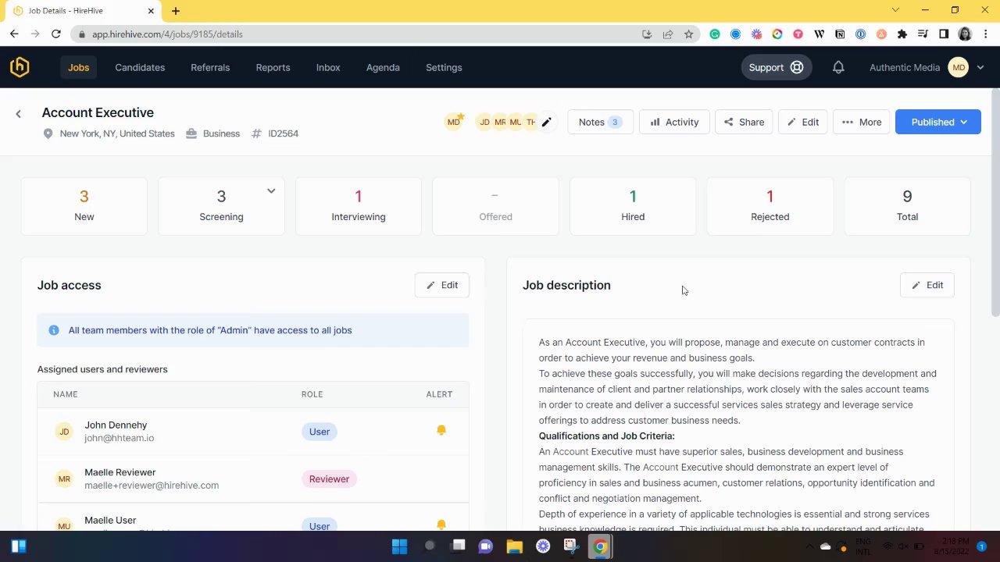
Task: Click Chrome icon in taskbar
Action: pyautogui.click(x=600, y=546)
